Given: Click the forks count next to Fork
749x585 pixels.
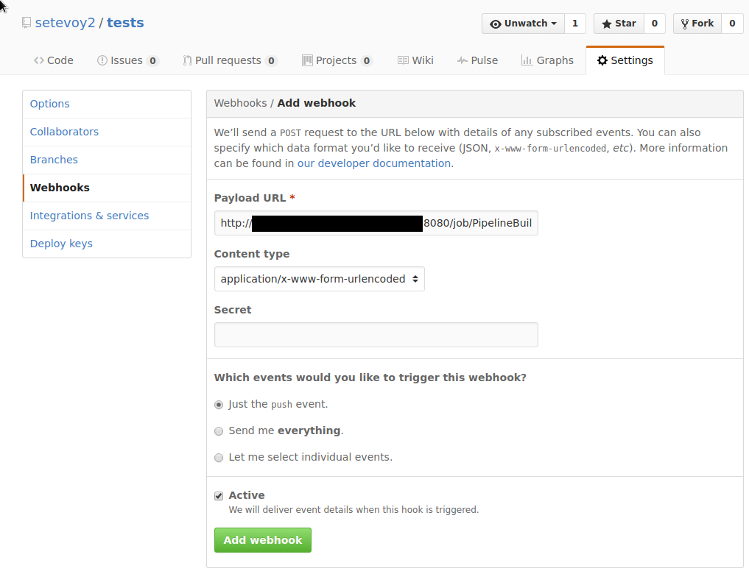Looking at the screenshot, I should (x=732, y=24).
